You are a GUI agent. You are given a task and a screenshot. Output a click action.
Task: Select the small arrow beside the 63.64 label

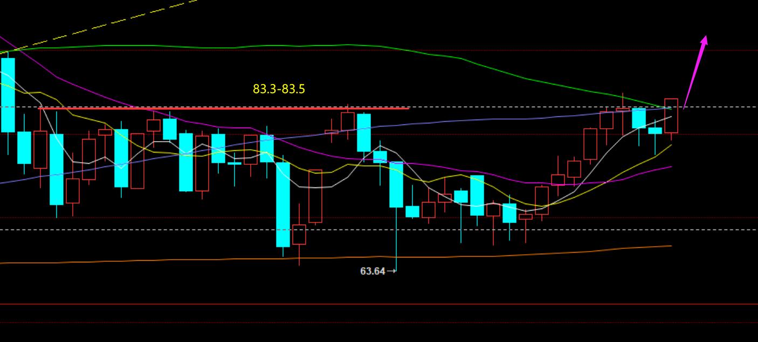(x=392, y=271)
